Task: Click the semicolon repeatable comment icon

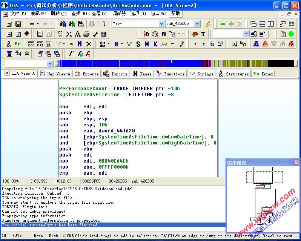Action: (x=204, y=45)
